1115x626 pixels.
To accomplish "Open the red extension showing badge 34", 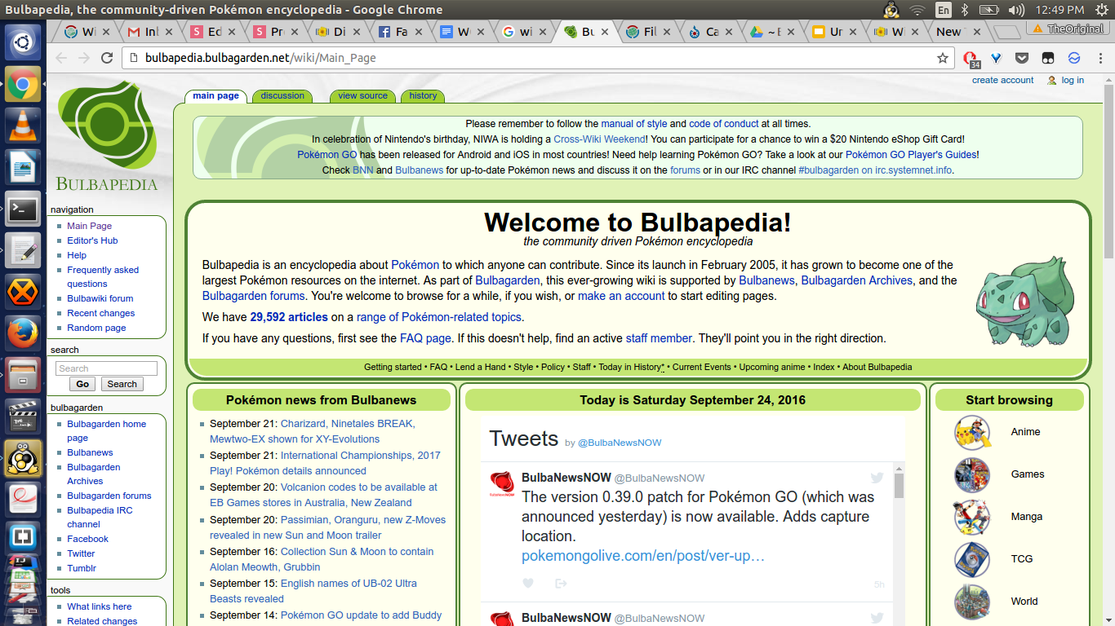I will click(971, 59).
